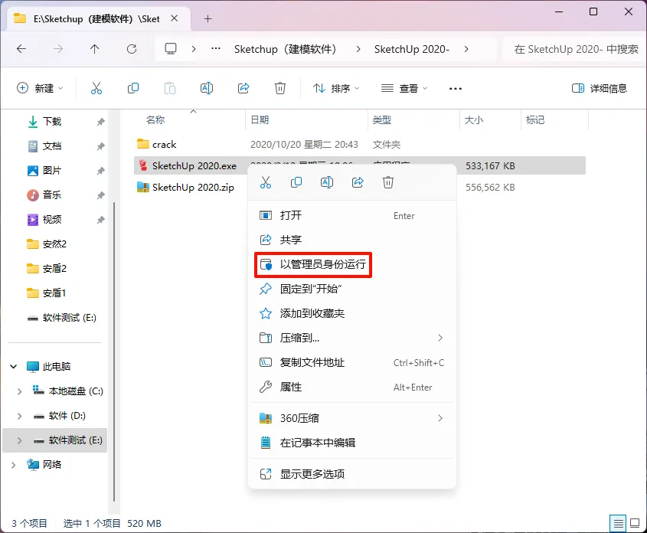Click the search box 在 SketchUp 2020- 中搜索
Viewport: 647px width, 533px height.
[575, 49]
